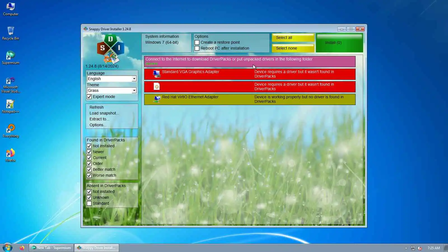448x252 pixels.
Task: Click the 7:25 AM taskbar clock
Action: coord(434,248)
